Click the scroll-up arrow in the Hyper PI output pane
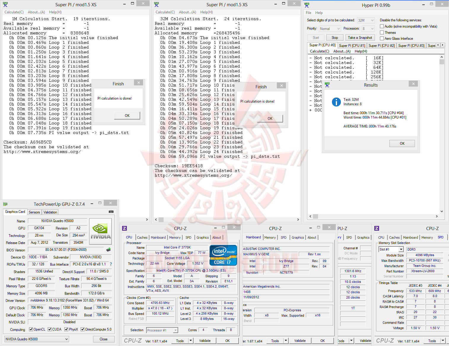The image size is (449, 346). point(442,57)
